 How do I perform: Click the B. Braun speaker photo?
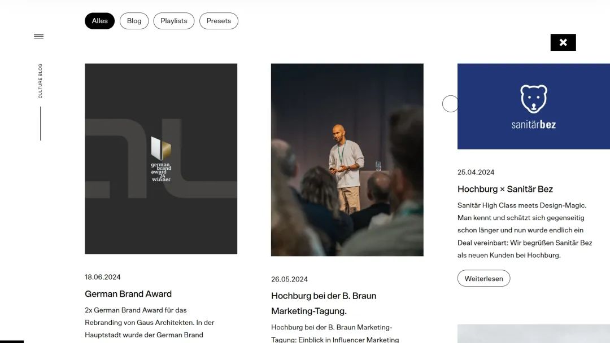coord(347,160)
